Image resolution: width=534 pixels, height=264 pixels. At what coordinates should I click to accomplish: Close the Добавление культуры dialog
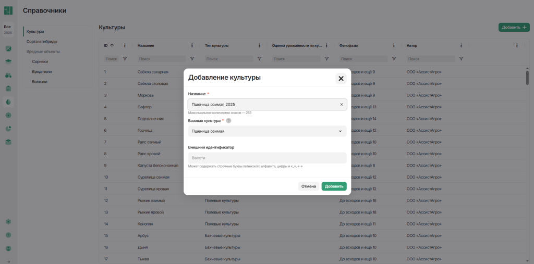click(x=341, y=79)
